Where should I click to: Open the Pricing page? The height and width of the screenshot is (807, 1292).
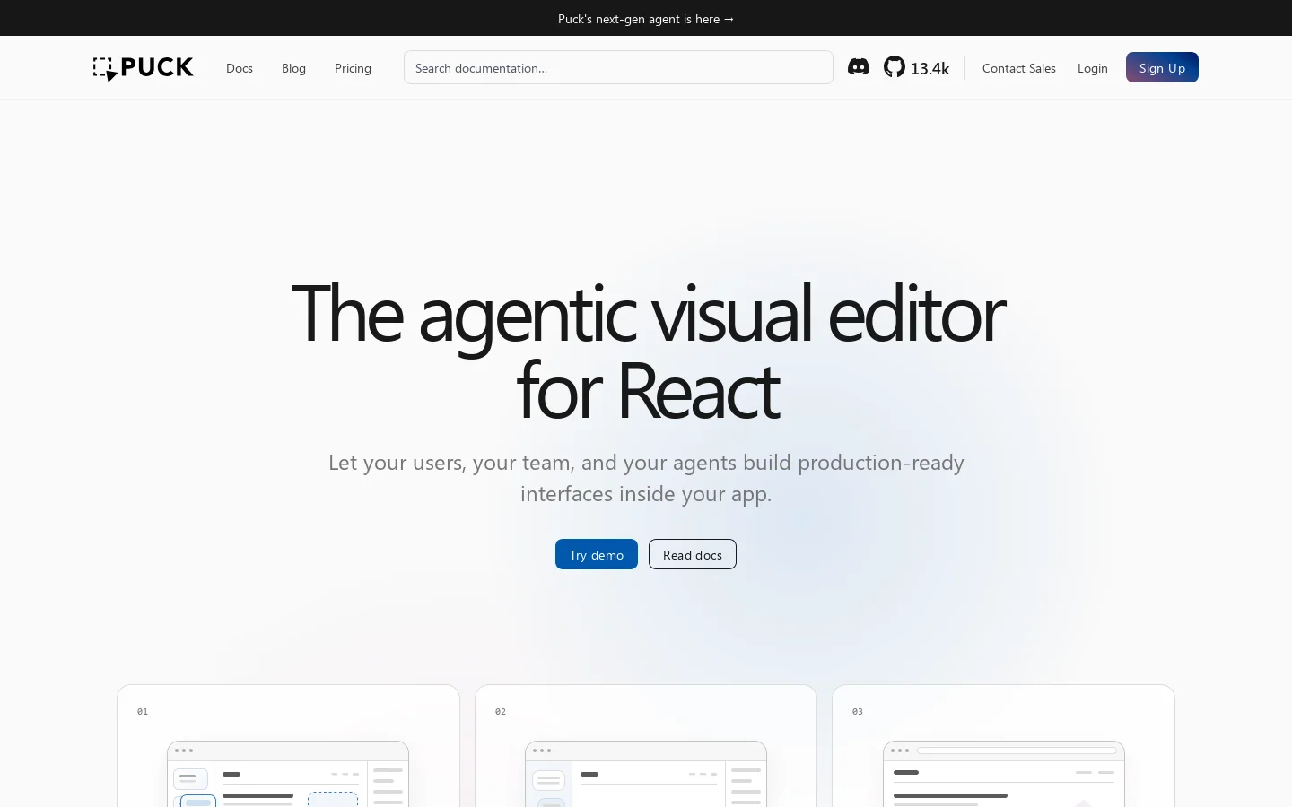tap(353, 68)
